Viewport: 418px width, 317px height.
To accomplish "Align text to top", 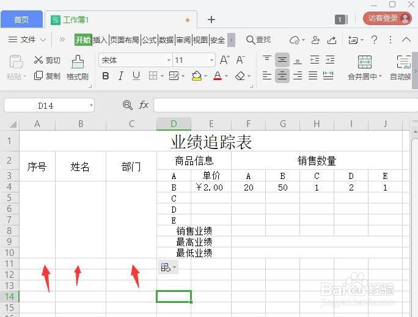I will pos(267,60).
